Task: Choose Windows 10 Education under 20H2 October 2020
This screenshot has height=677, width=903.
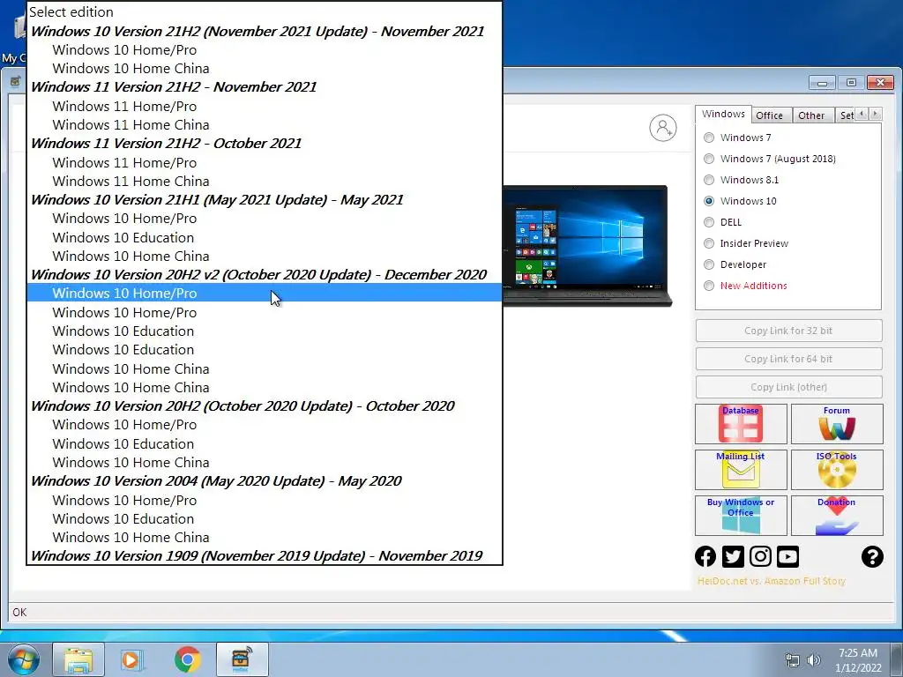Action: point(265,444)
